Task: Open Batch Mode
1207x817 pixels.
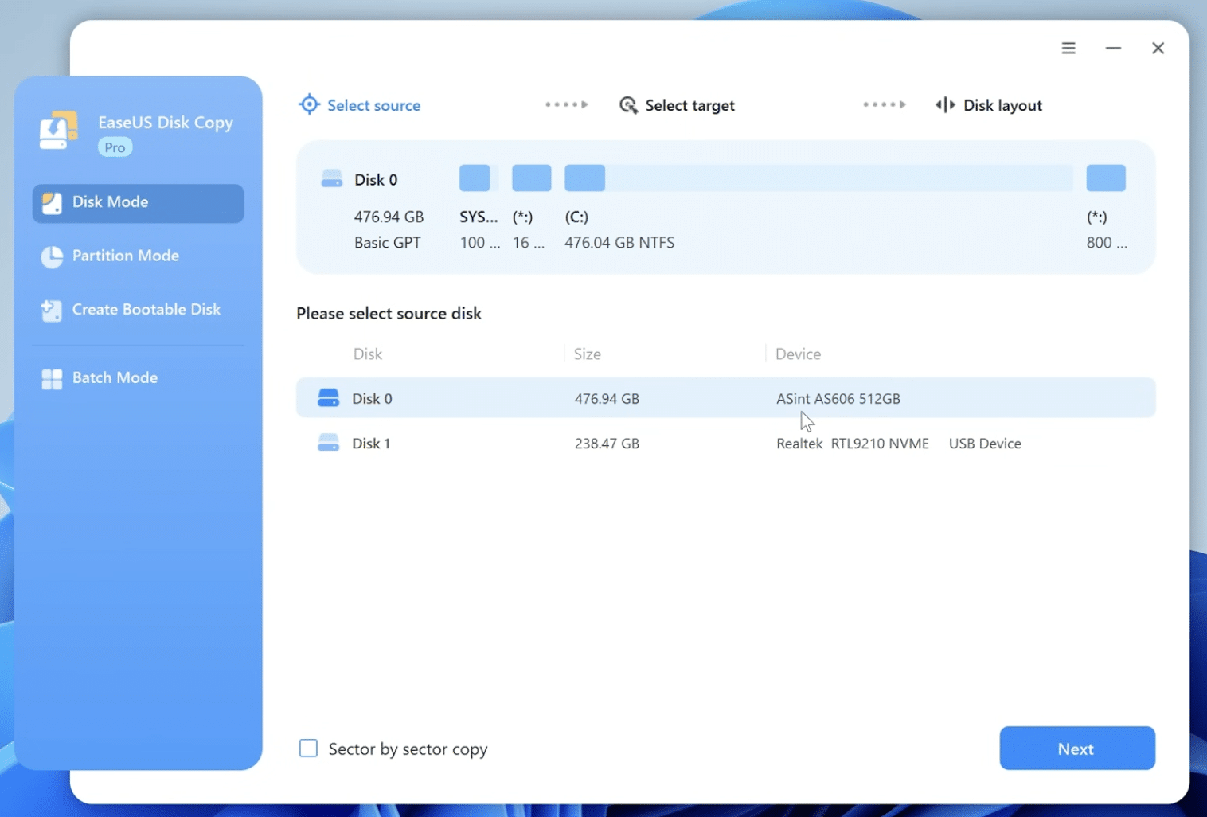Action: point(115,377)
